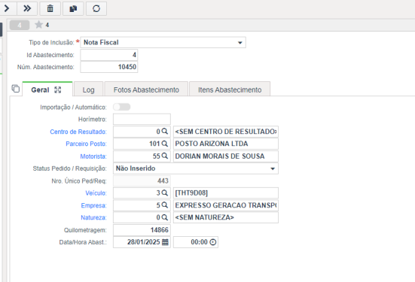Click Nro. Único Ped/Req field 443
Image resolution: width=415 pixels, height=282 pixels.
click(x=142, y=180)
